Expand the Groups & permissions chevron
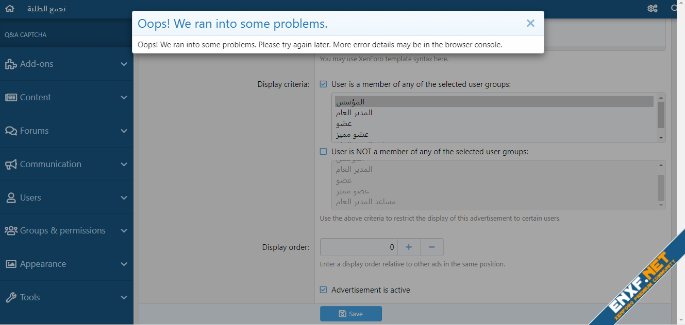This screenshot has width=685, height=325. point(124,231)
